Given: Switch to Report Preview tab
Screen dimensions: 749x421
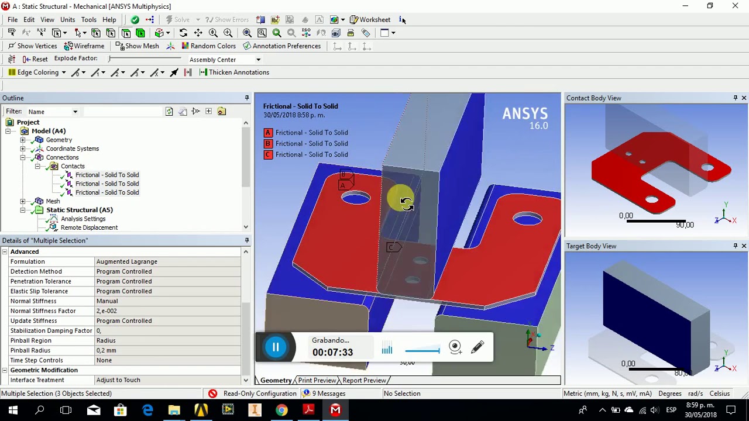Looking at the screenshot, I should [x=364, y=380].
